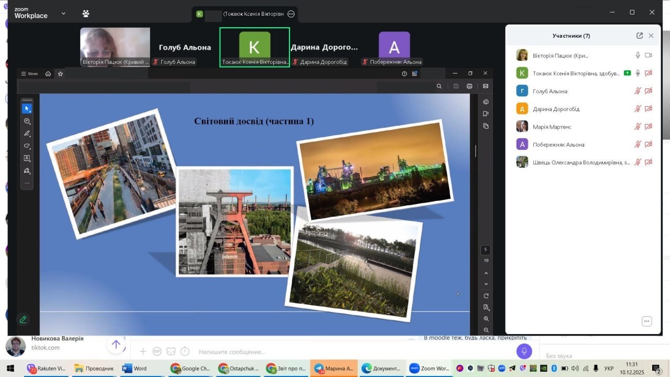Open the three-dot options at participants panel bottom
The image size is (670, 377).
(x=646, y=321)
